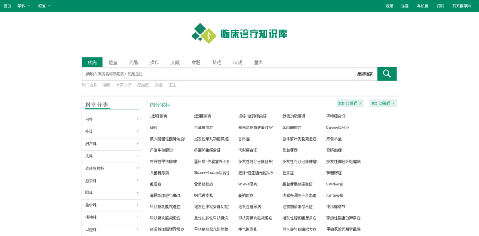This screenshot has width=479, height=236.
Task: Open 高级检索 advanced search
Action: click(365, 74)
